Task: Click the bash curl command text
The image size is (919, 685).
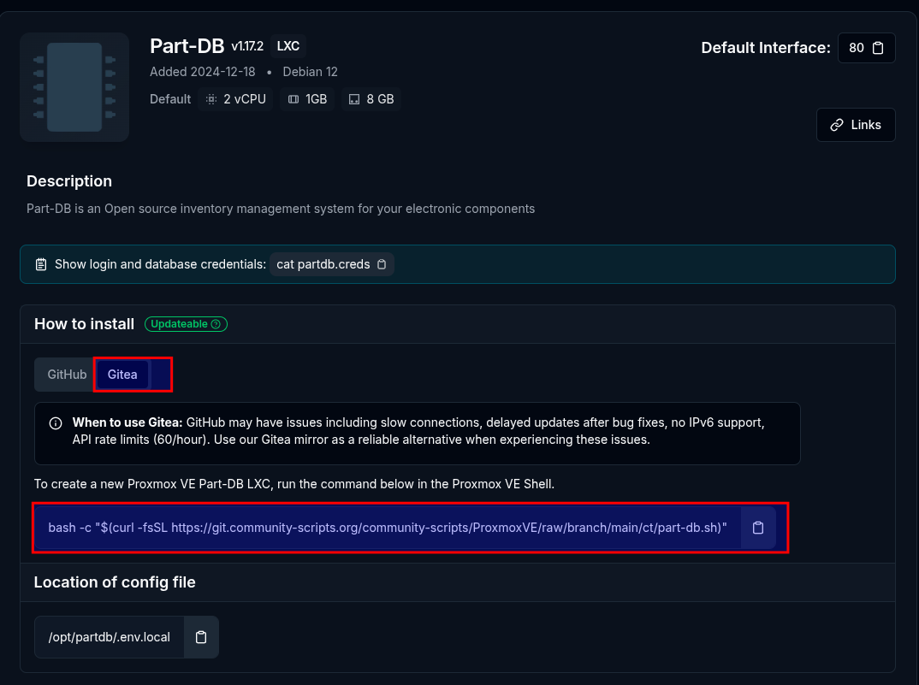Action: (x=387, y=528)
